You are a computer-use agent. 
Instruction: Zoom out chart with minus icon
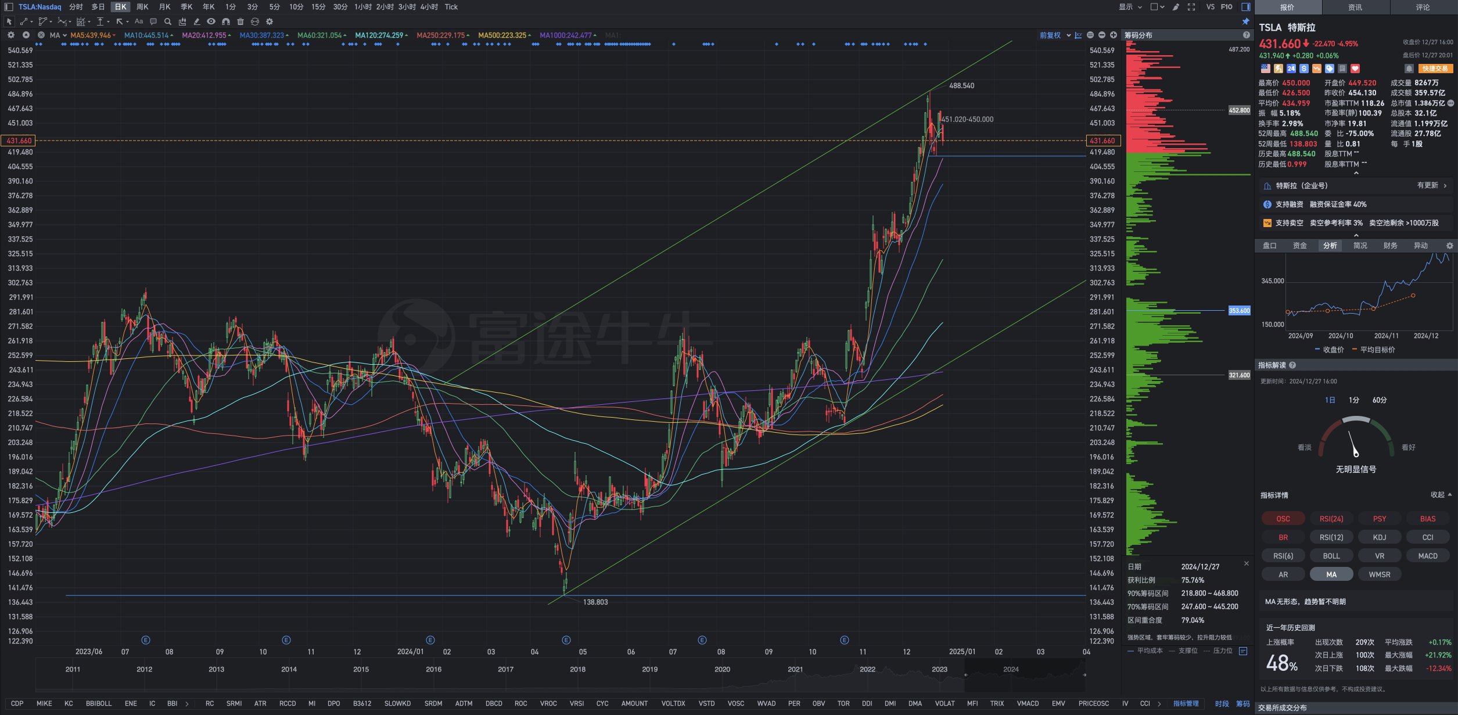[1102, 35]
